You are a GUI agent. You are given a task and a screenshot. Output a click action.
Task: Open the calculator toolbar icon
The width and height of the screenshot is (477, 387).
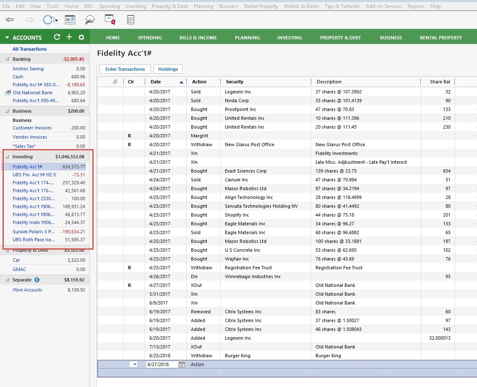130,20
